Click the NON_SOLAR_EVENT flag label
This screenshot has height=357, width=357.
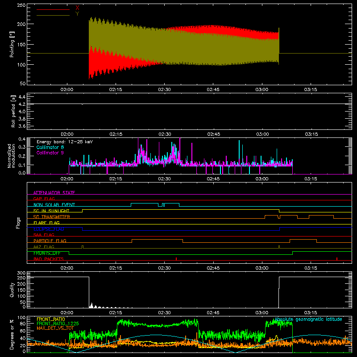tap(54, 205)
